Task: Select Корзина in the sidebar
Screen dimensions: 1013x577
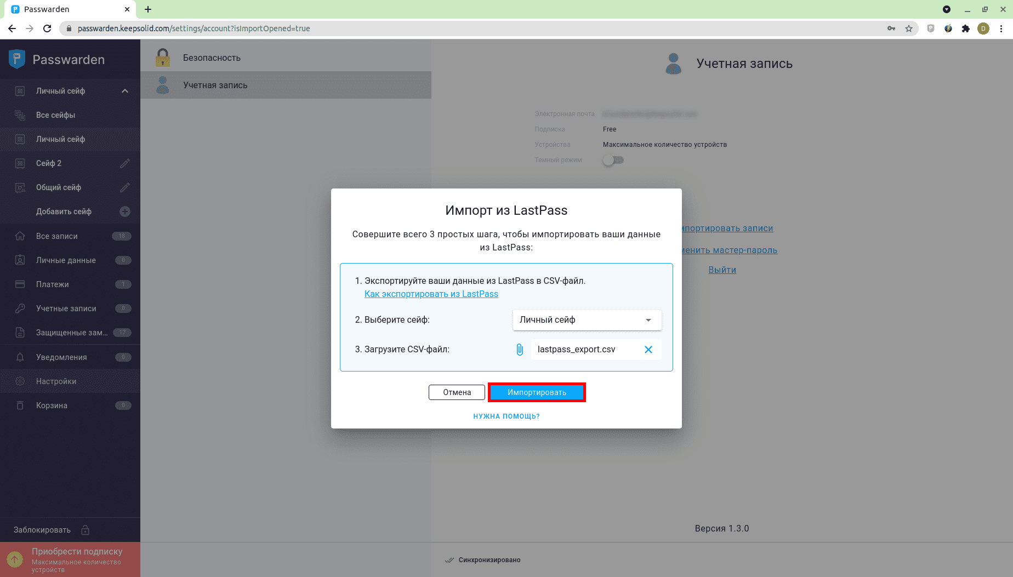Action: (x=52, y=405)
